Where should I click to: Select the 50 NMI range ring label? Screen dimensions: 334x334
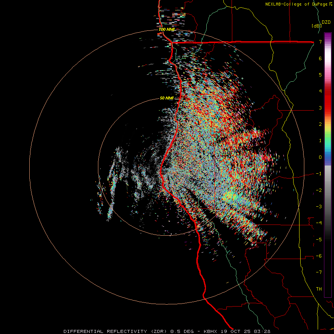167,98
